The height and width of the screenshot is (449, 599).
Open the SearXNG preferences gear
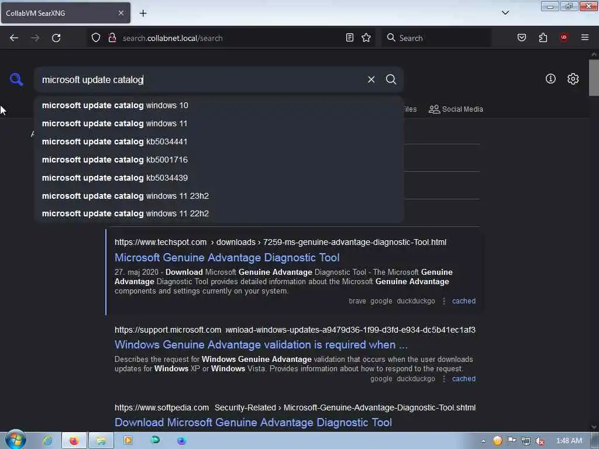click(573, 79)
